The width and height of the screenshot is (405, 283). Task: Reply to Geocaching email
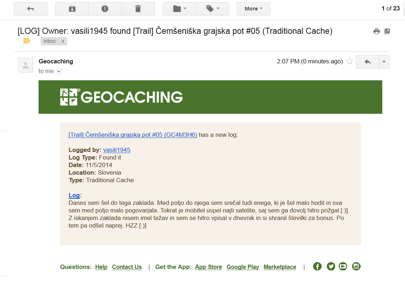tap(368, 62)
